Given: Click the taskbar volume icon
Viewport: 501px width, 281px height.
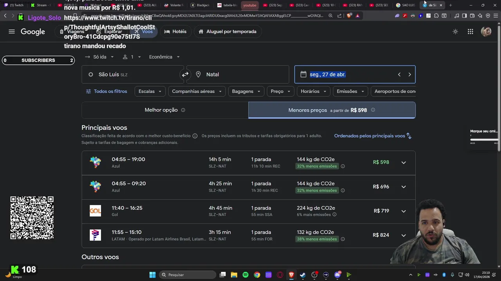Looking at the screenshot, I should pos(467,275).
